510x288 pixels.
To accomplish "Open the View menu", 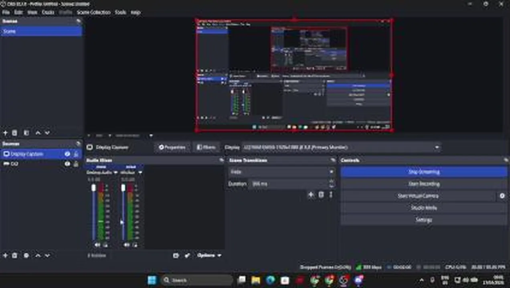I will (32, 12).
